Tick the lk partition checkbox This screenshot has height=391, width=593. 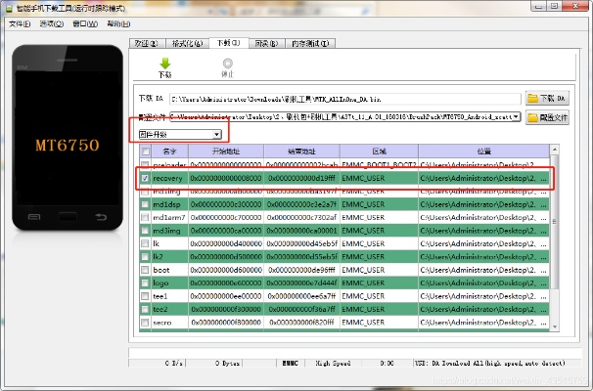click(x=146, y=242)
